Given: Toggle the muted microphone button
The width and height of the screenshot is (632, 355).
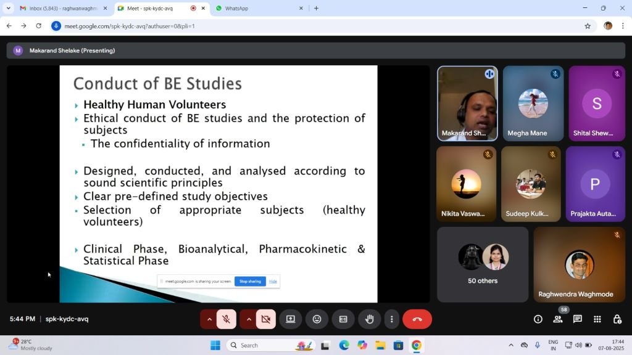Looking at the screenshot, I should (227, 319).
